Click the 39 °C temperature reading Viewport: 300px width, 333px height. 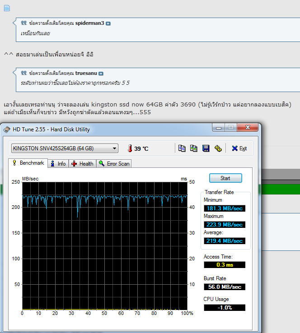(x=141, y=148)
